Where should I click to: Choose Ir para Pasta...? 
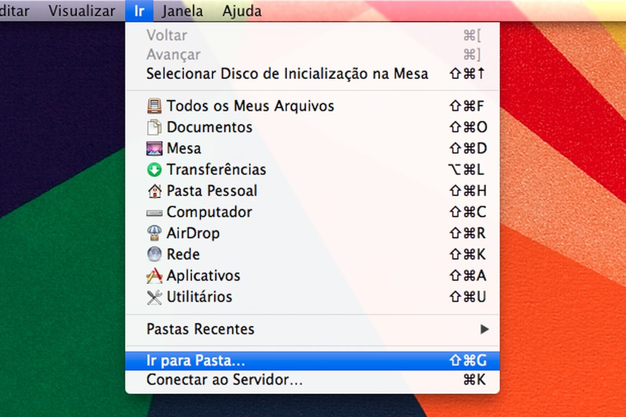pyautogui.click(x=312, y=361)
